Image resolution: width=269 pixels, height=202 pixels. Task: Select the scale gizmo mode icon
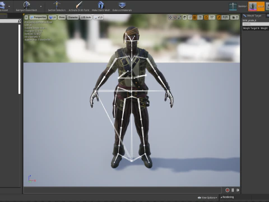179,17
